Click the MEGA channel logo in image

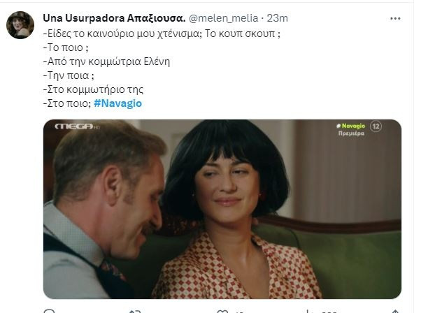[x=77, y=126]
